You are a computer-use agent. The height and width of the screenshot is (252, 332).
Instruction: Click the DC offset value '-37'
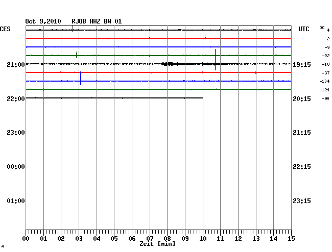[326, 73]
